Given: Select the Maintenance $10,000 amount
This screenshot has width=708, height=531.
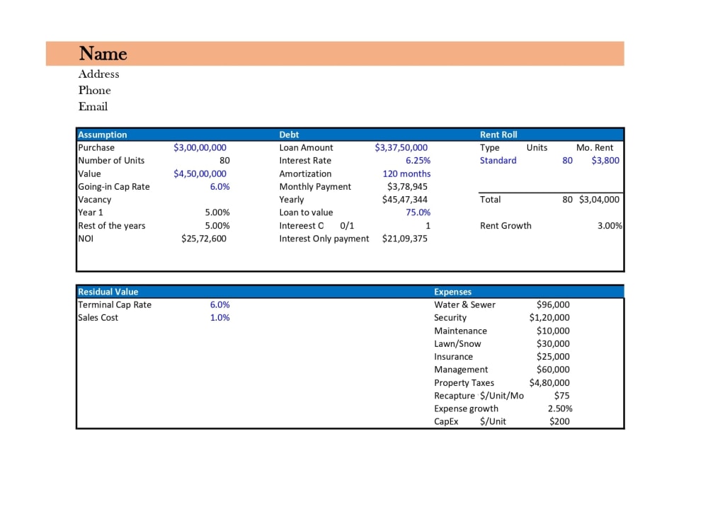Looking at the screenshot, I should (553, 331).
